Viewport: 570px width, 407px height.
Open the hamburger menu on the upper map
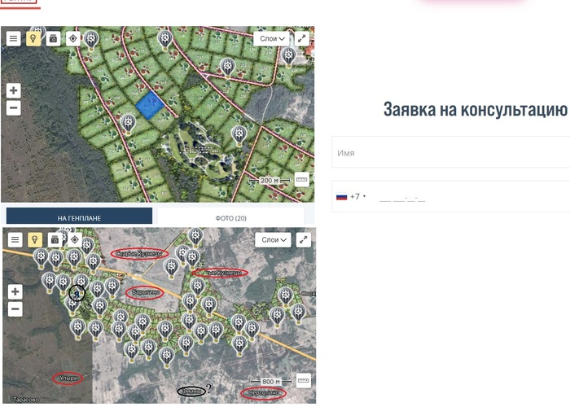click(x=14, y=38)
